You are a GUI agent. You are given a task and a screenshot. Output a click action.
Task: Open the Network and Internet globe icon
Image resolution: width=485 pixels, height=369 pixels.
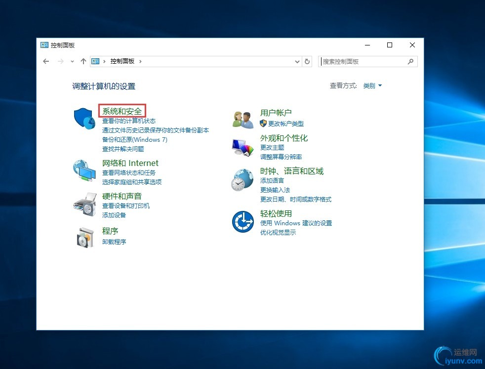coord(84,170)
